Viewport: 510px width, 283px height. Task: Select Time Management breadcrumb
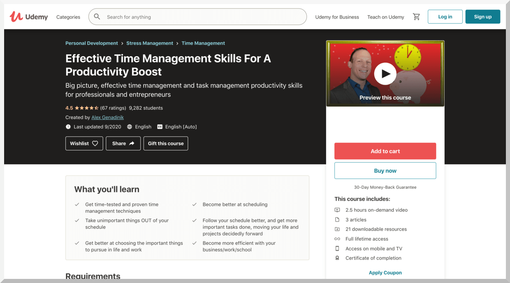point(203,43)
